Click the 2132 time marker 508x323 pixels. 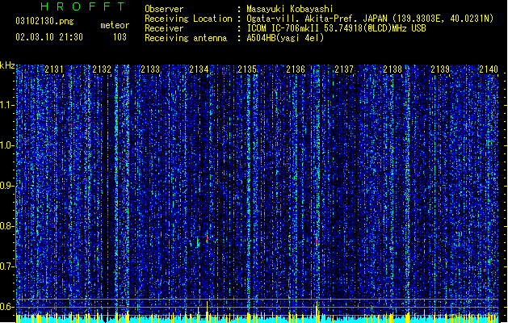(x=102, y=69)
